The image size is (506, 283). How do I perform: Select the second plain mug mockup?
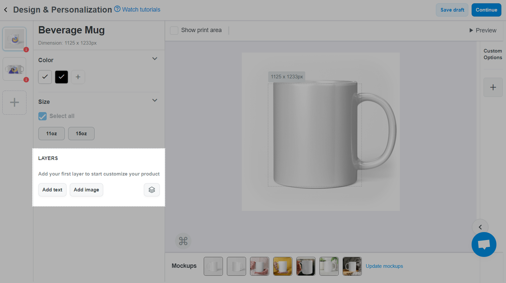236,266
